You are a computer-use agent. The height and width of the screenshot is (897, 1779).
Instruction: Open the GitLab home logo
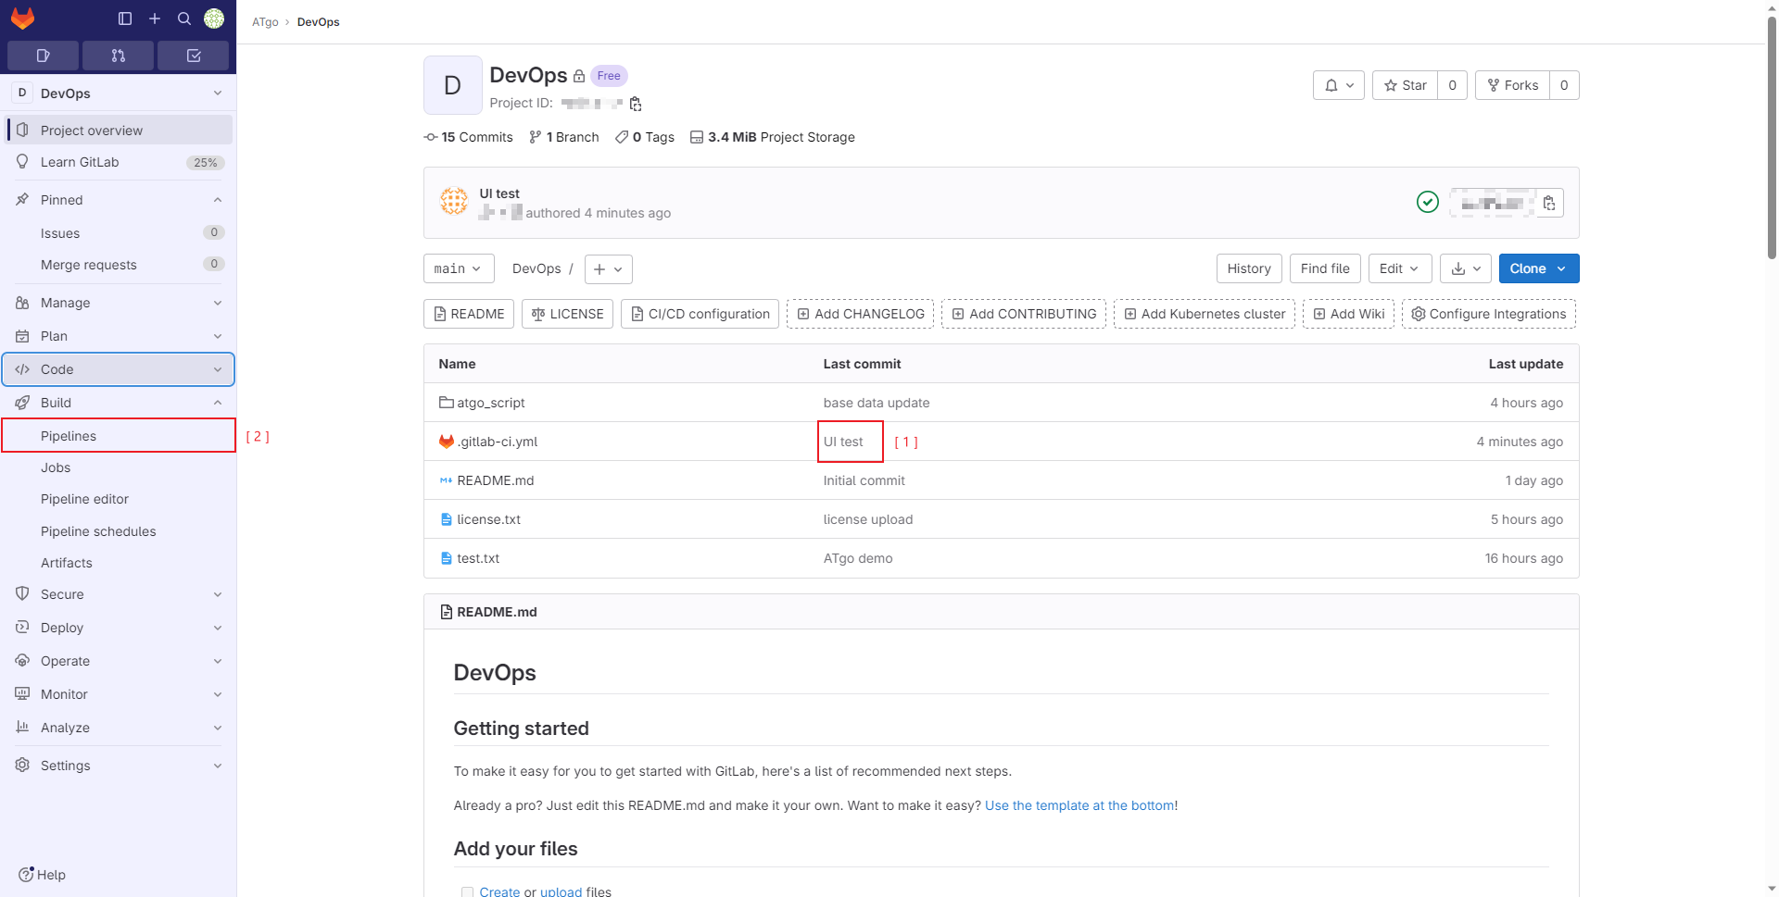click(22, 19)
